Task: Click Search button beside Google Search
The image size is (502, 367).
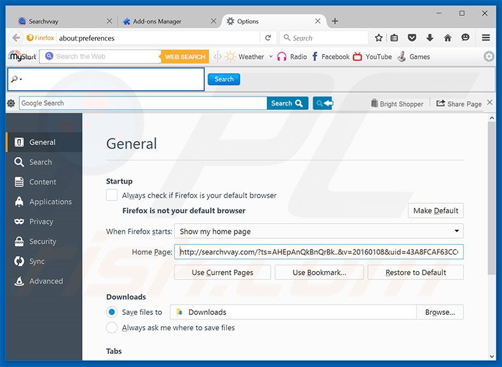Action: 287,103
